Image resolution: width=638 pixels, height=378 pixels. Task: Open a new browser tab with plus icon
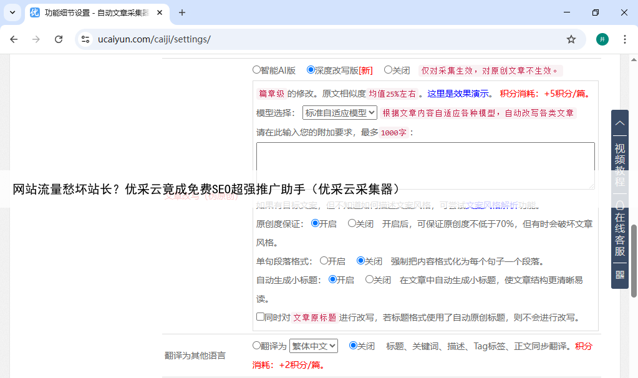point(182,12)
